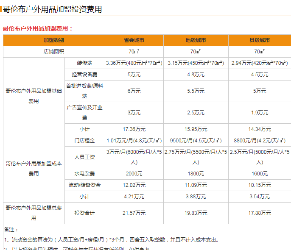Select the 经营设备费 row label
The height and width of the screenshot is (250, 291).
click(x=85, y=75)
